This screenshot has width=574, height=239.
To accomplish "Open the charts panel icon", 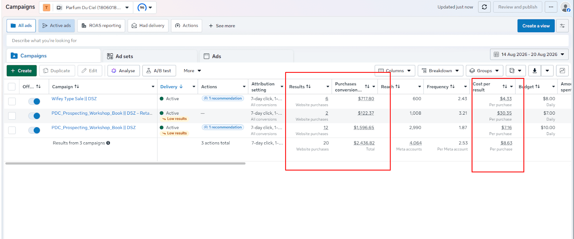I will (x=562, y=71).
